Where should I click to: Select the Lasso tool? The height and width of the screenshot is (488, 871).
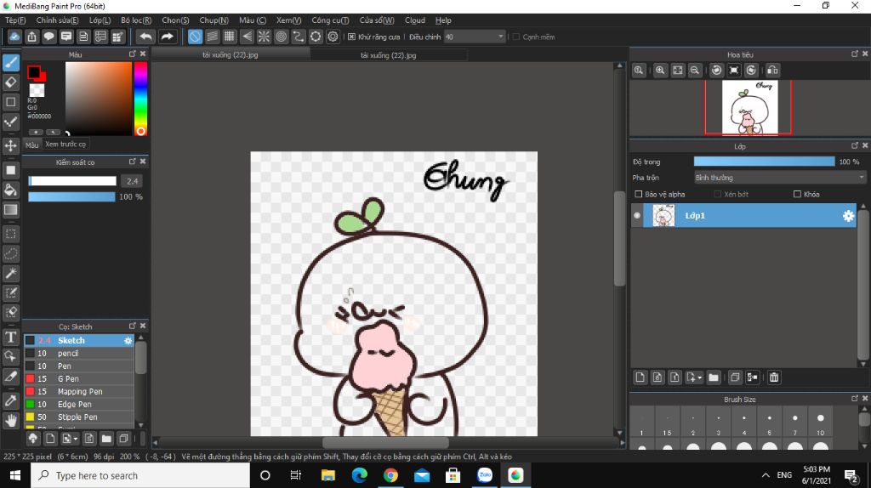tap(10, 253)
